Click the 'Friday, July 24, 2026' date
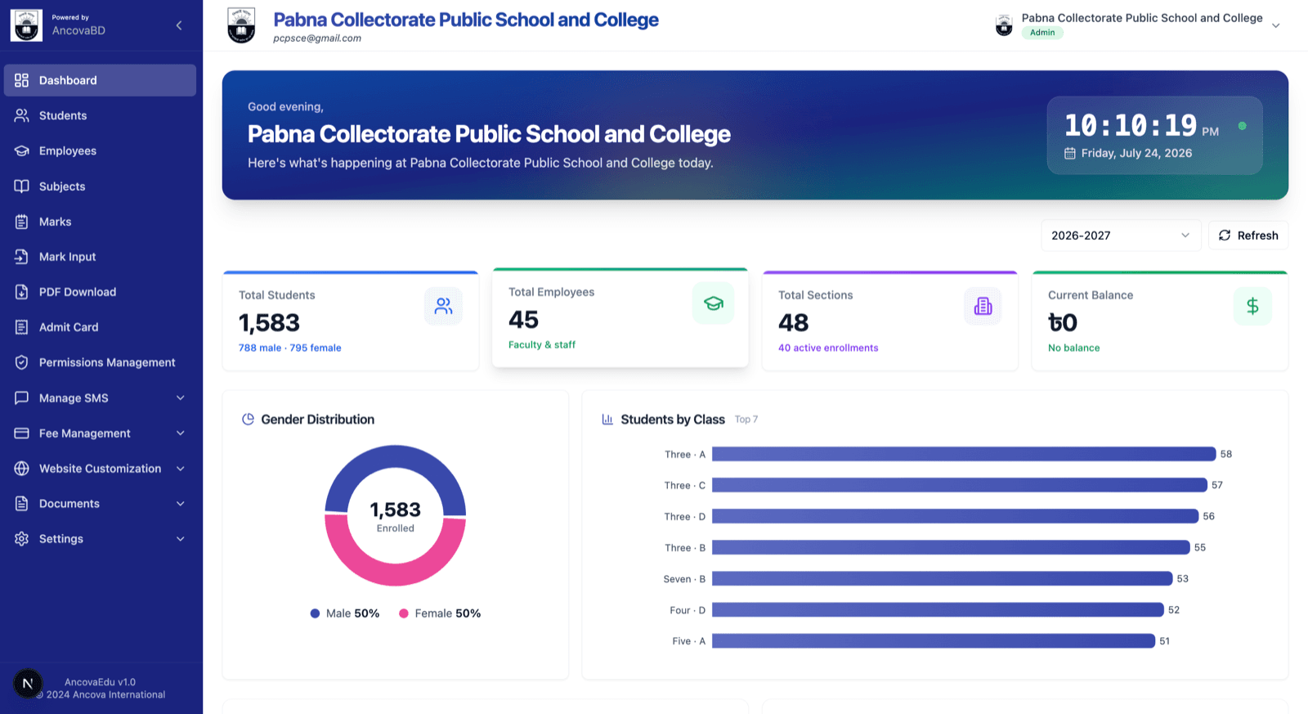This screenshot has height=714, width=1308. [1136, 153]
